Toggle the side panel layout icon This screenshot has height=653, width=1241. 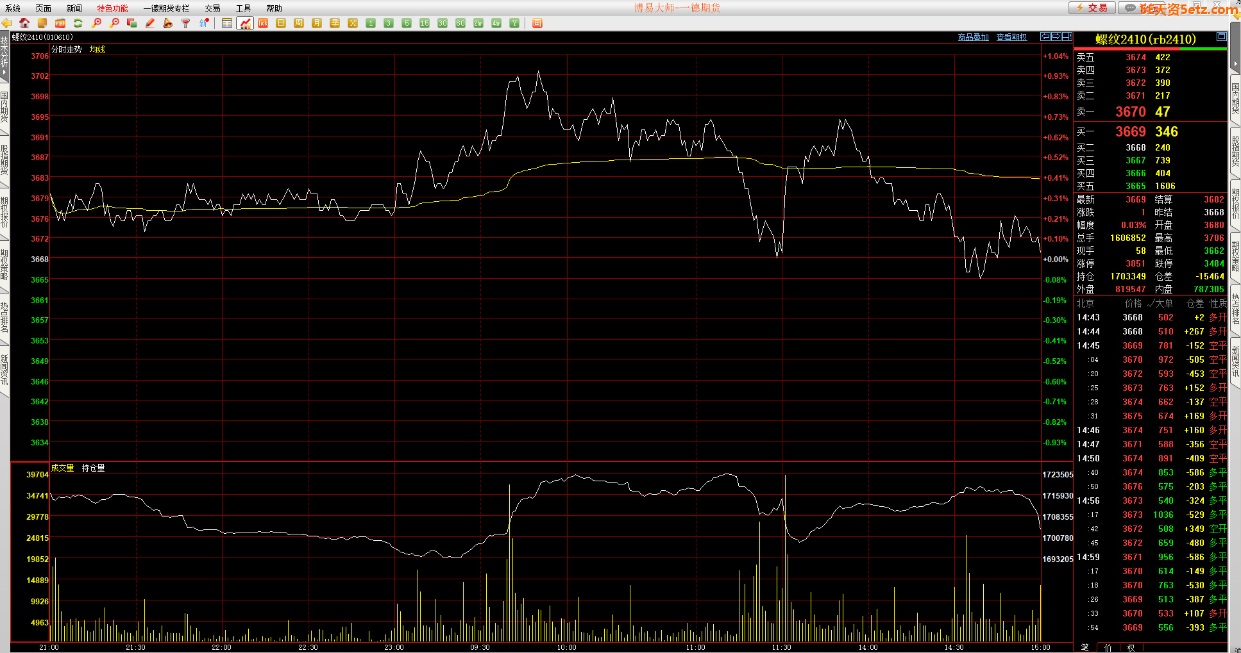pyautogui.click(x=1067, y=37)
